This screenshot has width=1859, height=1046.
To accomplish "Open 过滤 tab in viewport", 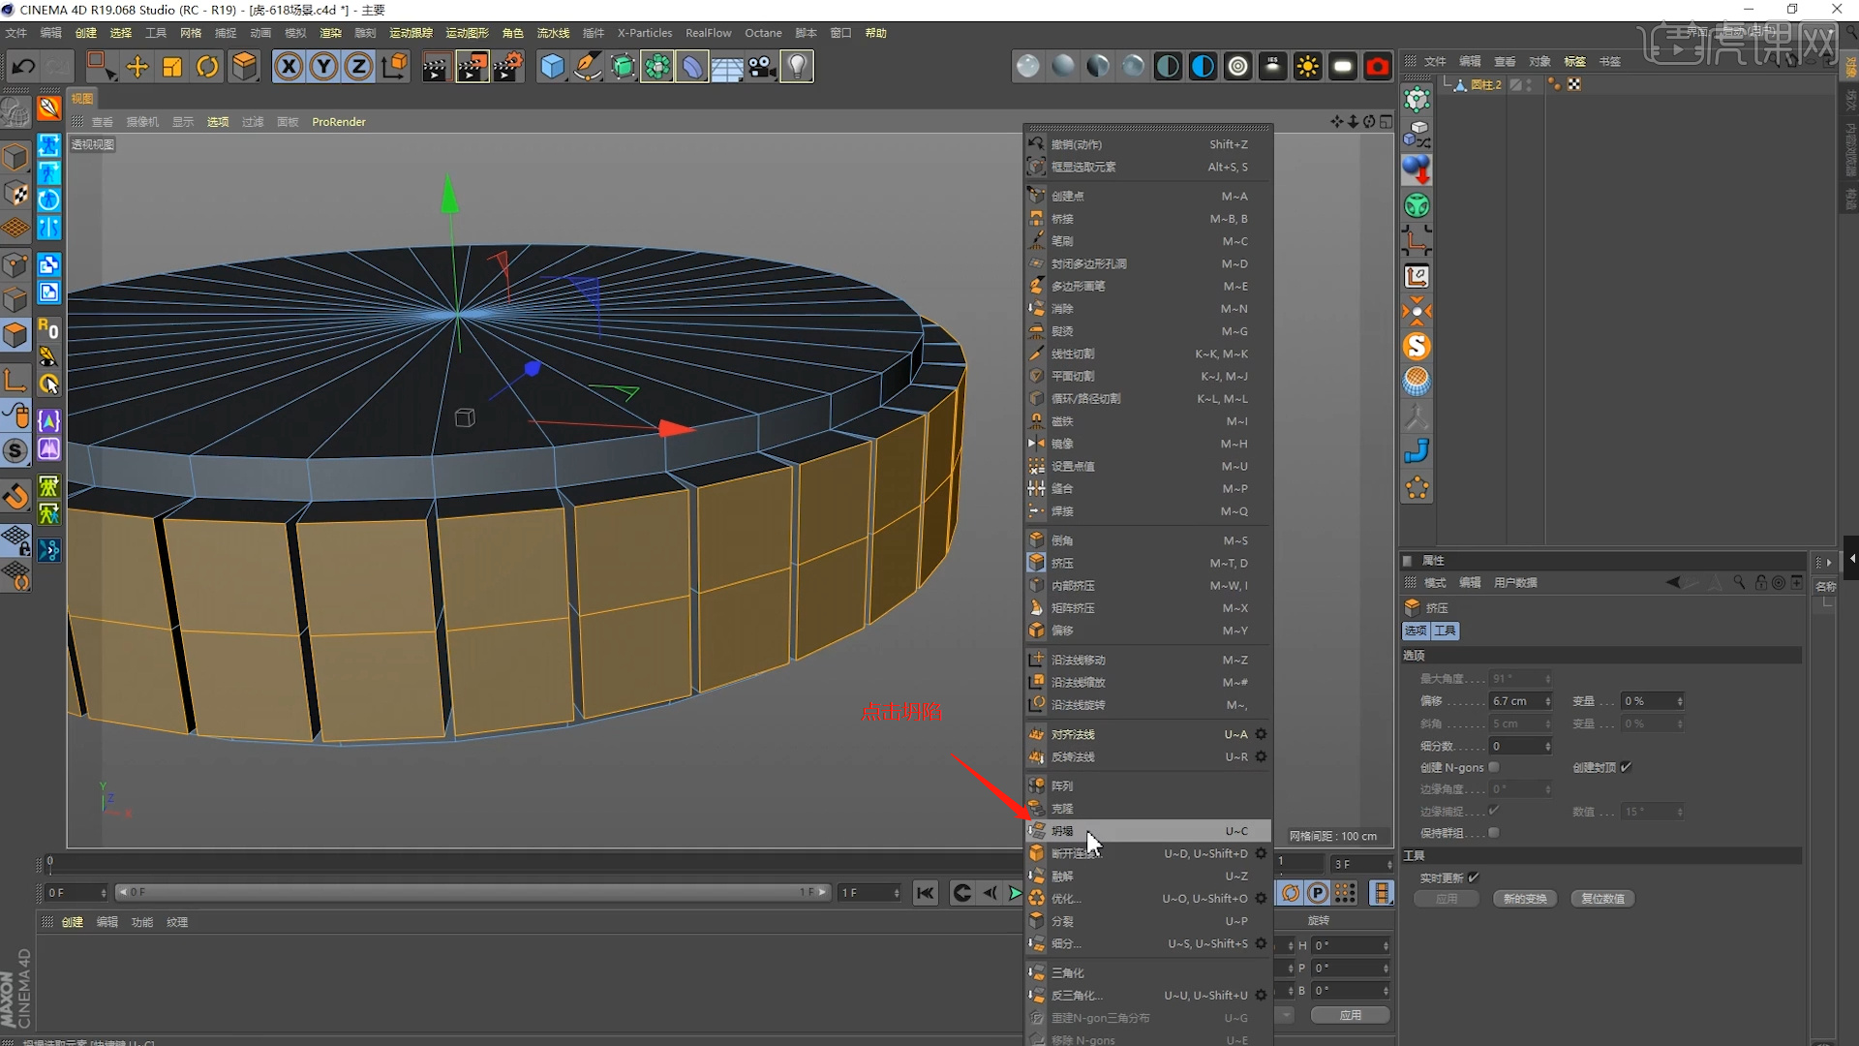I will 252,120.
